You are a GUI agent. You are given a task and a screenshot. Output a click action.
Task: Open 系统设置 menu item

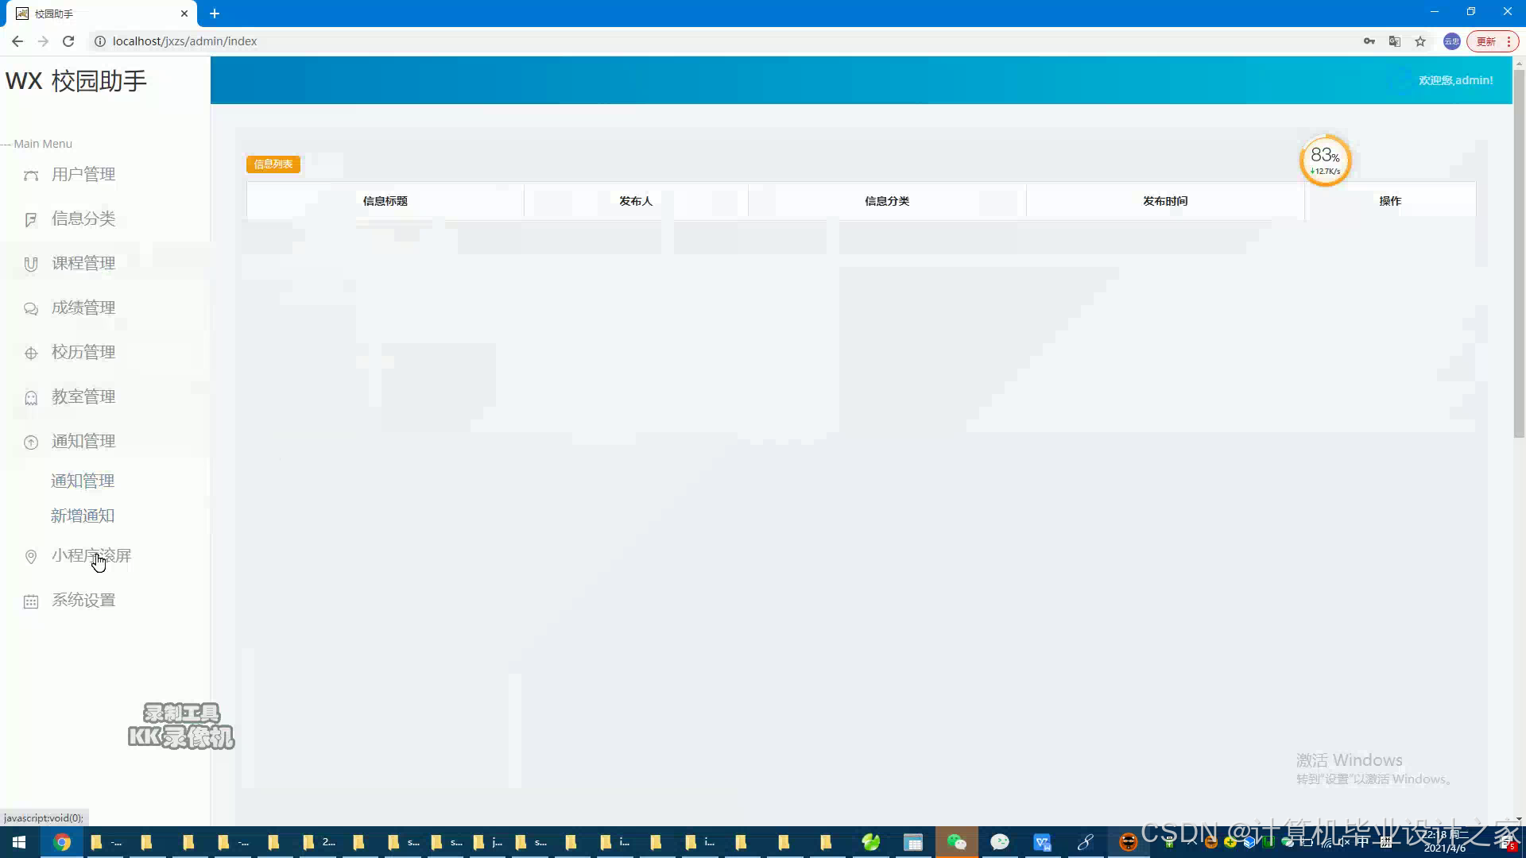point(83,601)
